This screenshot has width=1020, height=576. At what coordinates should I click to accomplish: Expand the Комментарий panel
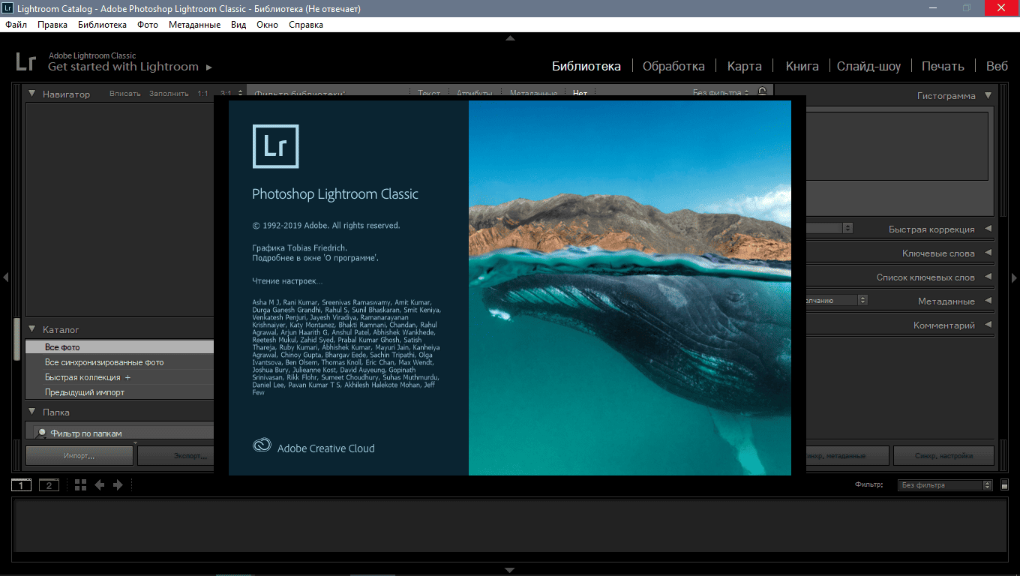point(988,325)
